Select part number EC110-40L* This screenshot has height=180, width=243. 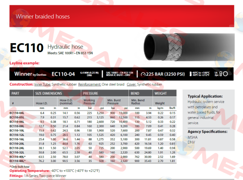pos(18,157)
